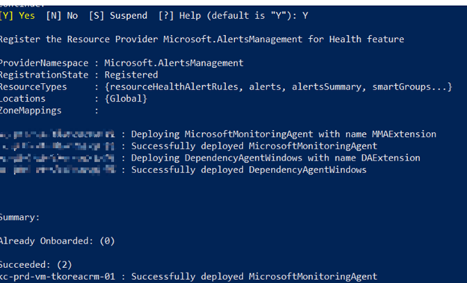467x283 pixels.
Task: Click the Deploying DependencyAgentWindows line
Action: coord(275,158)
